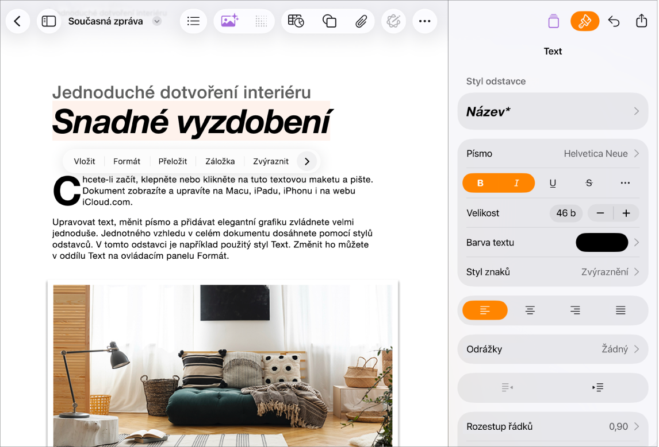Choose Vložit in the context menu
Screen dimensions: 659x447
85,161
